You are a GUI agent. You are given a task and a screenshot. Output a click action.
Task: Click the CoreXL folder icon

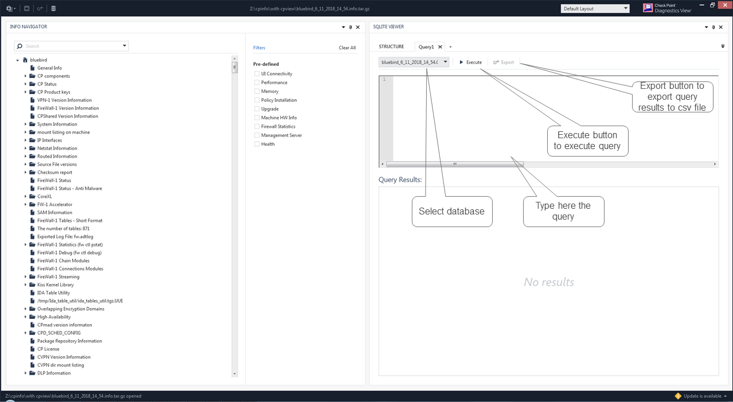[32, 196]
